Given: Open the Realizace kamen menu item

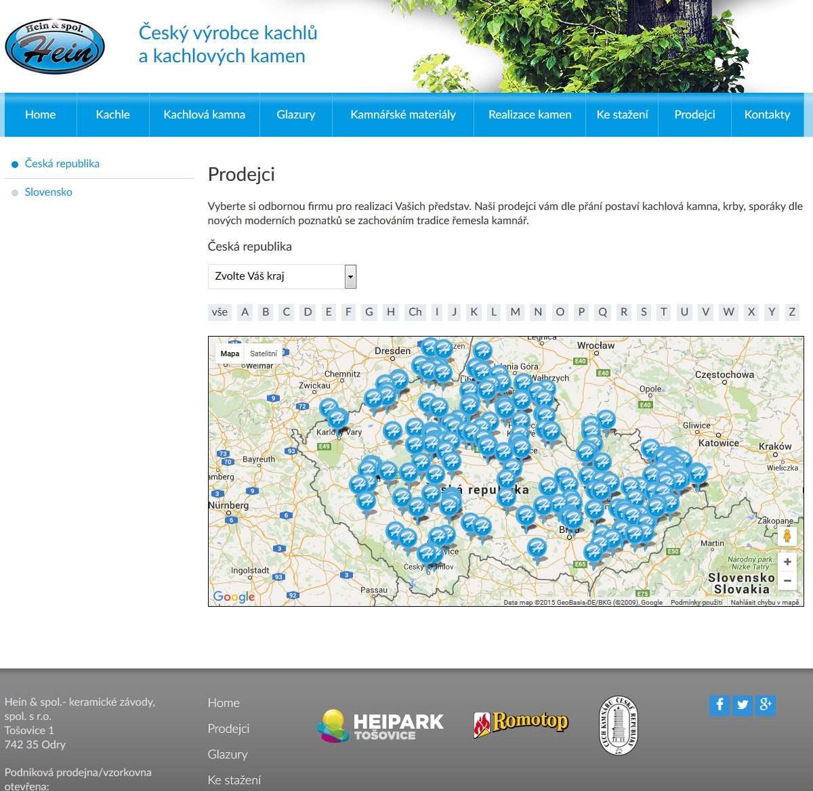Looking at the screenshot, I should tap(530, 114).
